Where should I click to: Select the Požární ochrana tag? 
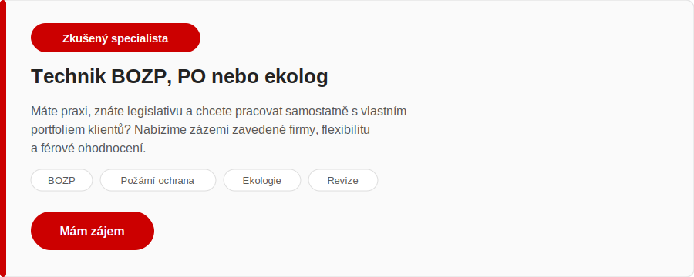157,180
